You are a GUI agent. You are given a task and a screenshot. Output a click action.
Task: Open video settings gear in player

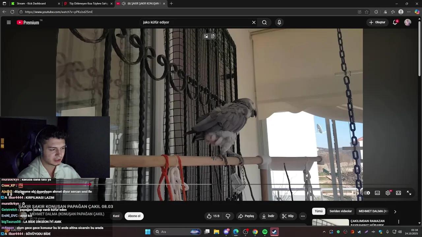pos(388,193)
